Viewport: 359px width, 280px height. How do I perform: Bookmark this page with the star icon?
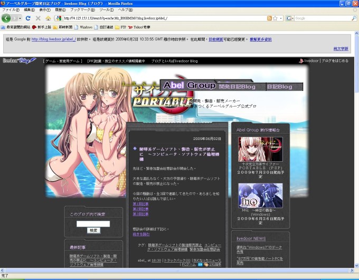275,18
